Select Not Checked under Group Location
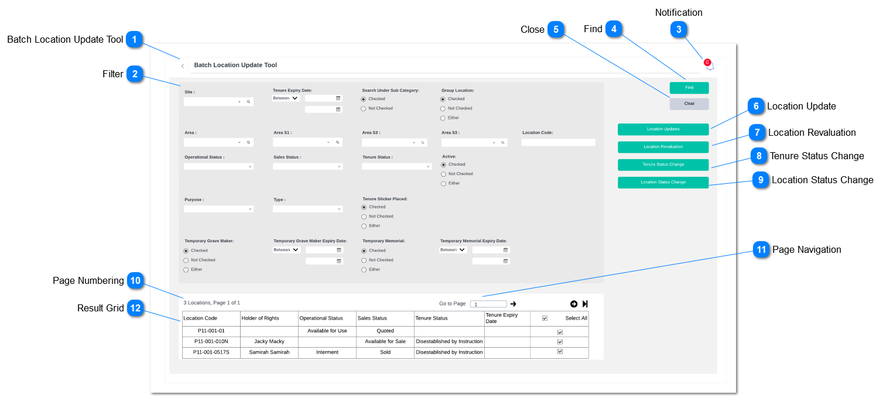 coord(443,108)
